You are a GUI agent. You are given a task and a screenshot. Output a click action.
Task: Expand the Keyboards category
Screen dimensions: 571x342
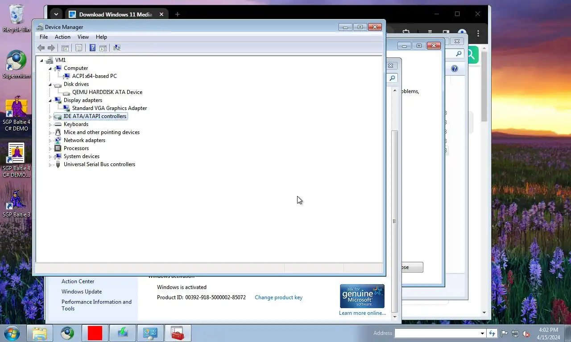(50, 124)
